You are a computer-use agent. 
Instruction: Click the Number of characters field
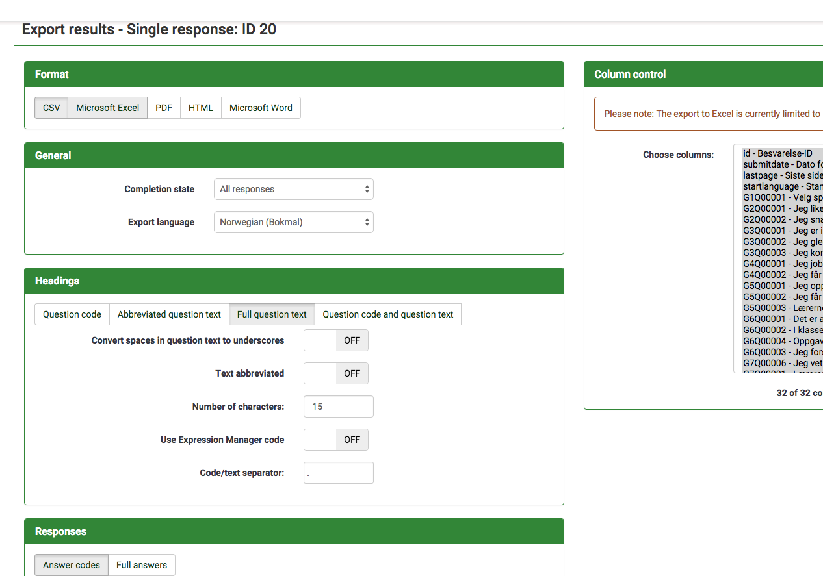[x=338, y=407]
